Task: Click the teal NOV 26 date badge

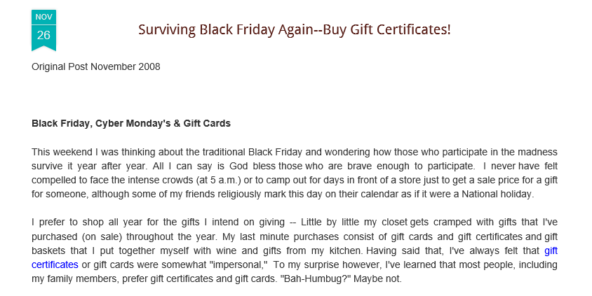Action: (43, 30)
